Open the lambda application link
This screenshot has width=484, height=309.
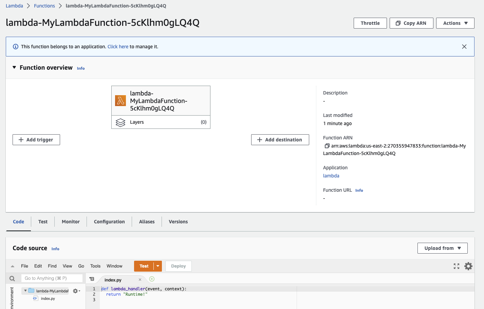(x=331, y=176)
